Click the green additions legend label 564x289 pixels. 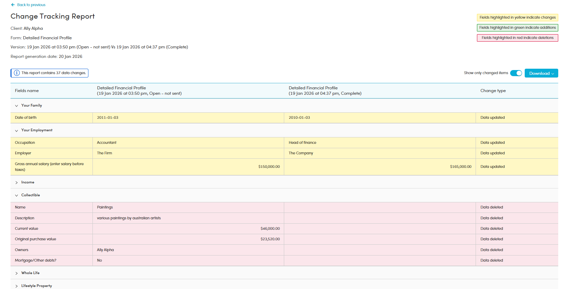(517, 28)
